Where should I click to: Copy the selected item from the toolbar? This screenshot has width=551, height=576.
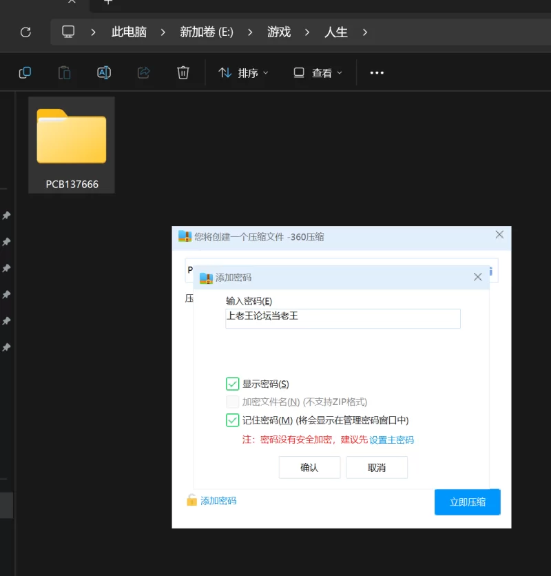tap(25, 73)
